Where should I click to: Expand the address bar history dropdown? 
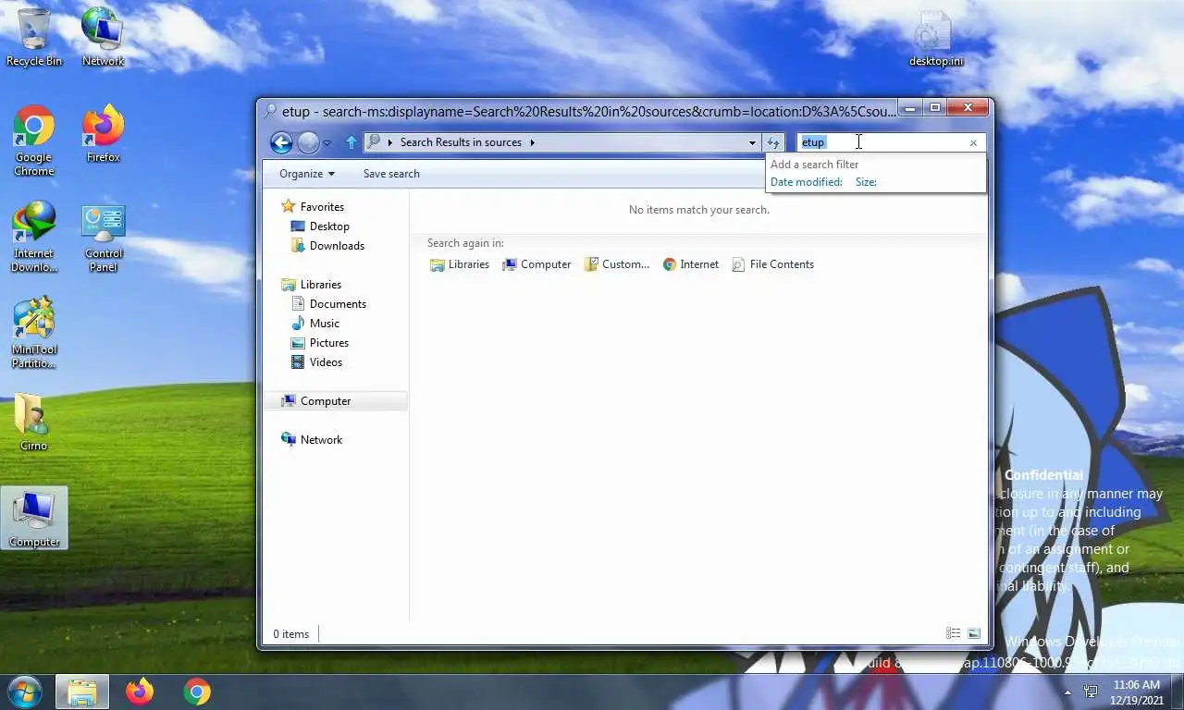[x=752, y=142]
